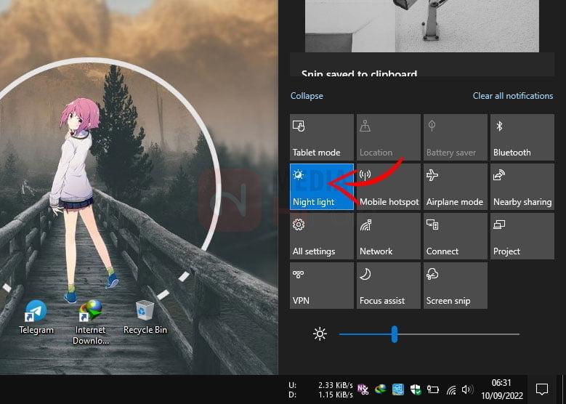Image resolution: width=566 pixels, height=404 pixels.
Task: Click the brightness sun icon
Action: [320, 334]
